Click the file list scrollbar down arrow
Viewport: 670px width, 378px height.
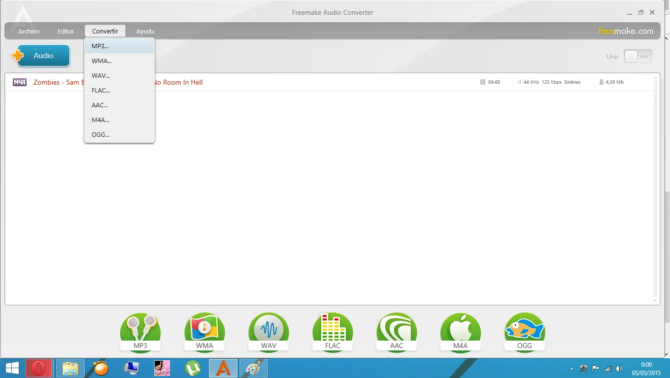(x=656, y=300)
